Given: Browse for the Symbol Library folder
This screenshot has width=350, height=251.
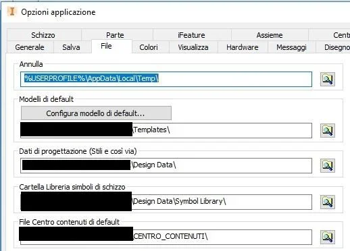Looking at the screenshot, I should click(x=328, y=202).
